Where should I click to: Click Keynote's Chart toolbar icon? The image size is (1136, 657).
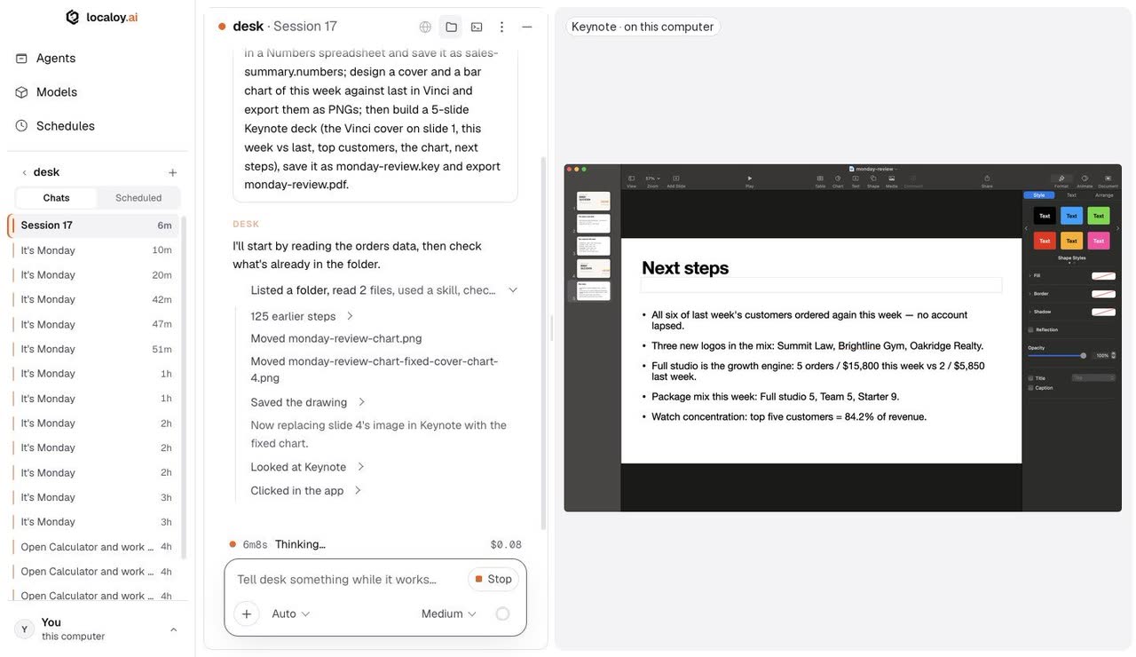838,178
